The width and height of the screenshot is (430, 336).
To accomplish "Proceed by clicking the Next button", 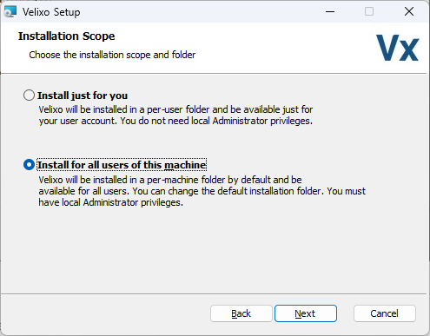I will pyautogui.click(x=306, y=313).
